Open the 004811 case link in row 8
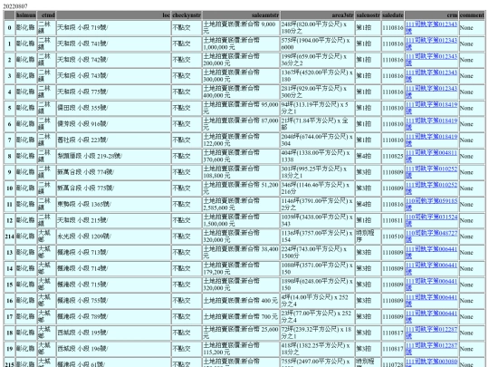 [x=431, y=156]
